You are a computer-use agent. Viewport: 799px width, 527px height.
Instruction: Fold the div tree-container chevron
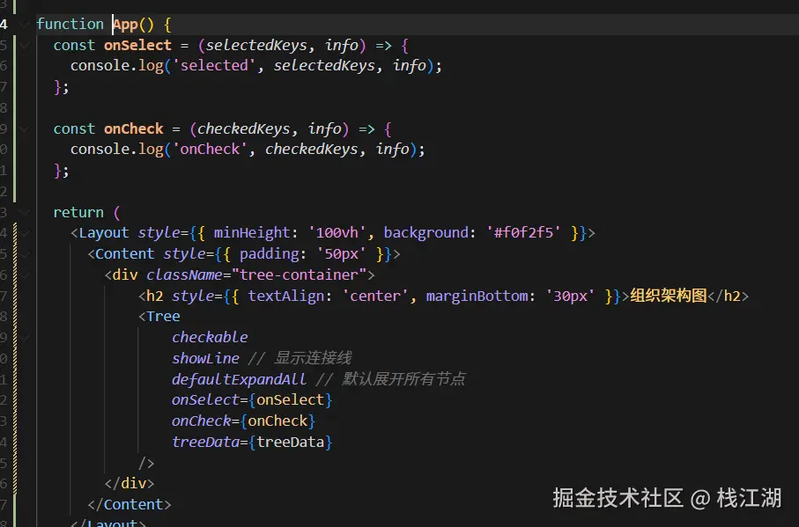pyautogui.click(x=24, y=274)
